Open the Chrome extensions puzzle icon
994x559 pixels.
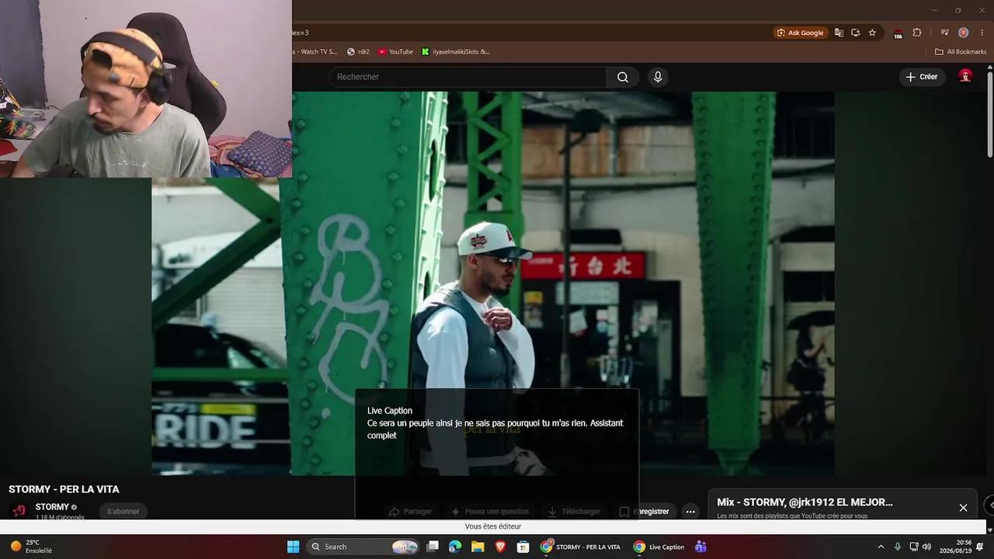(x=917, y=33)
